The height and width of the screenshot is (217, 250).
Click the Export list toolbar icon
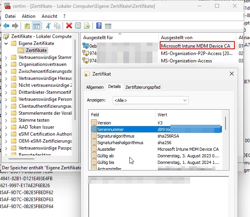(x=87, y=26)
